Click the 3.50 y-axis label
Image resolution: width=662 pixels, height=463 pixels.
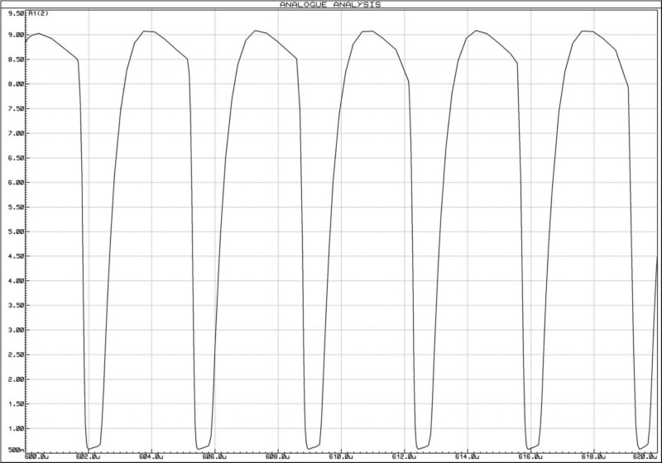click(16, 305)
